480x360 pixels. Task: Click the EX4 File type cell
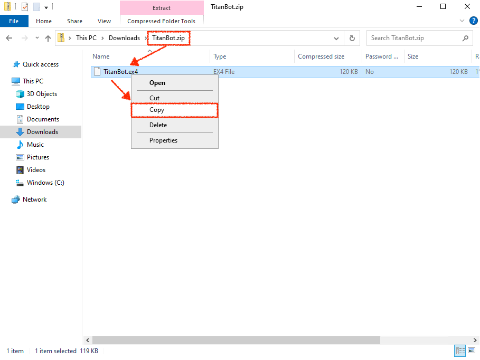[224, 72]
